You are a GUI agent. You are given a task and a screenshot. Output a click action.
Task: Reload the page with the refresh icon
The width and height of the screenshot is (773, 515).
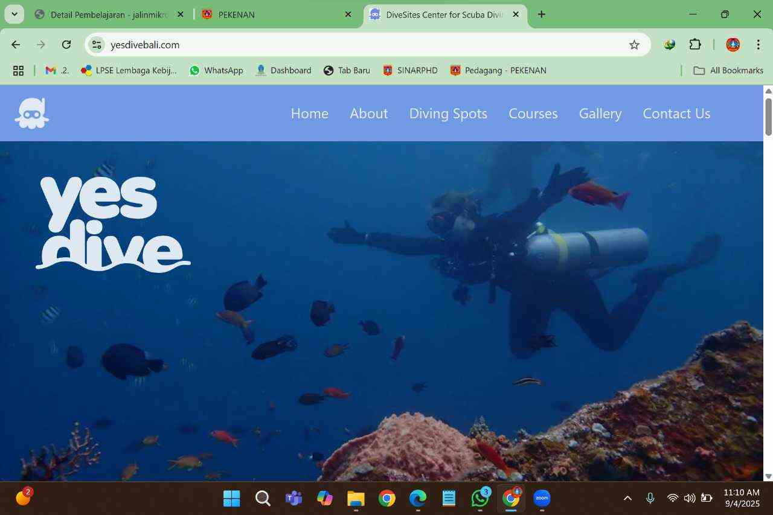pyautogui.click(x=66, y=45)
